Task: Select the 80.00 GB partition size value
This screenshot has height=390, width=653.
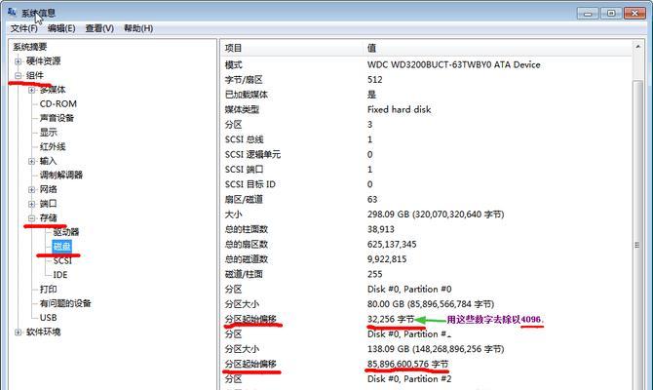Action: [x=431, y=304]
